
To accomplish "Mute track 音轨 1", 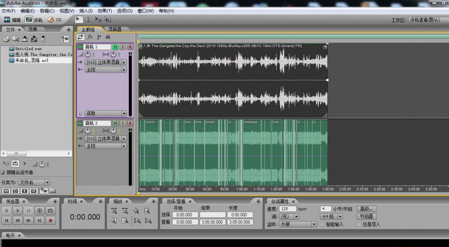I will [115, 47].
